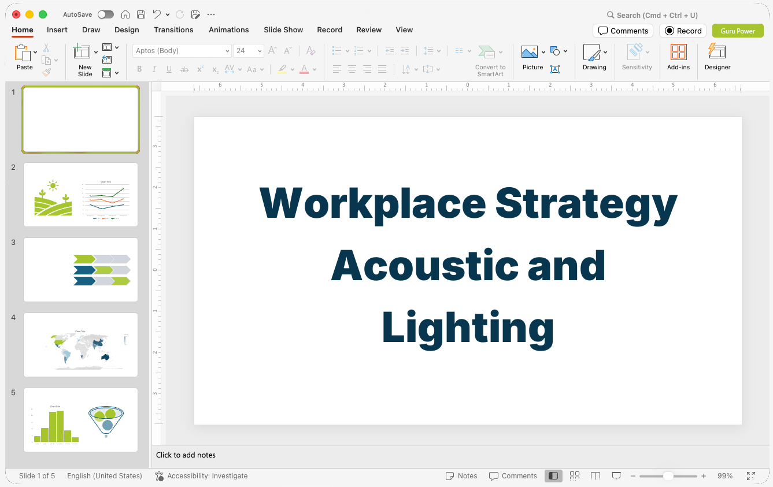Align text to the left
Viewport: 773px width, 487px height.
(x=337, y=69)
